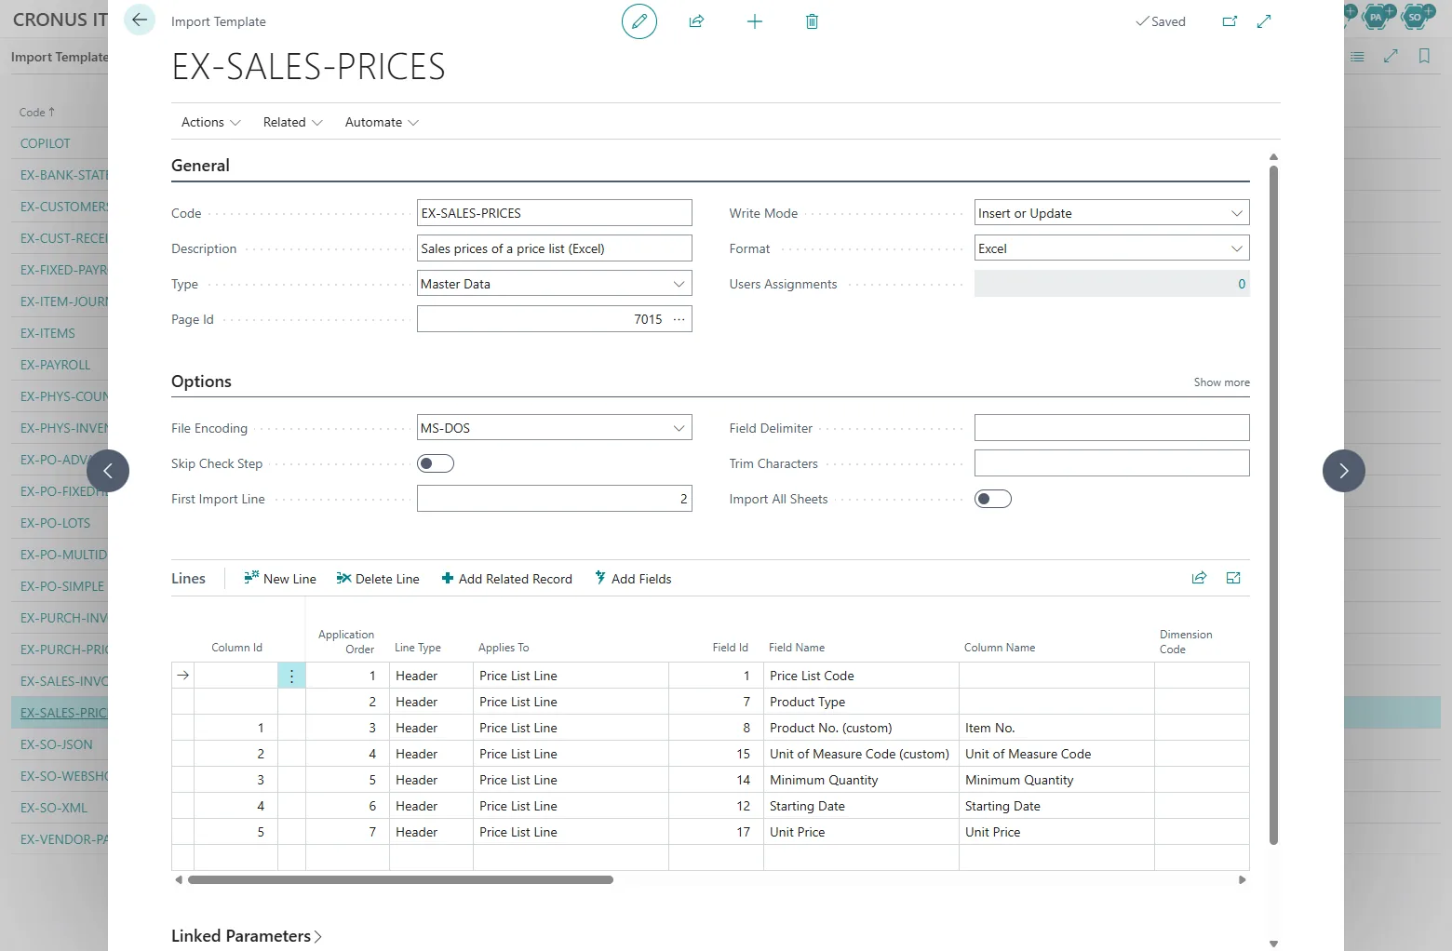
Task: Click the Saved status indicator
Action: click(x=1161, y=21)
